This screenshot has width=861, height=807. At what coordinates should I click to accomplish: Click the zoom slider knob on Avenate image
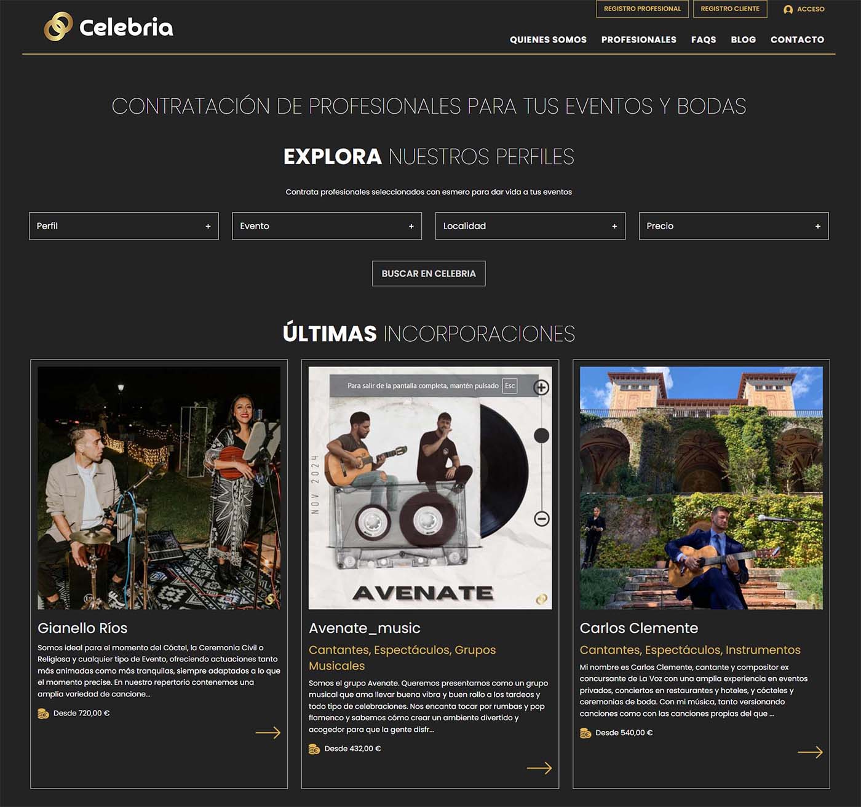(x=541, y=436)
